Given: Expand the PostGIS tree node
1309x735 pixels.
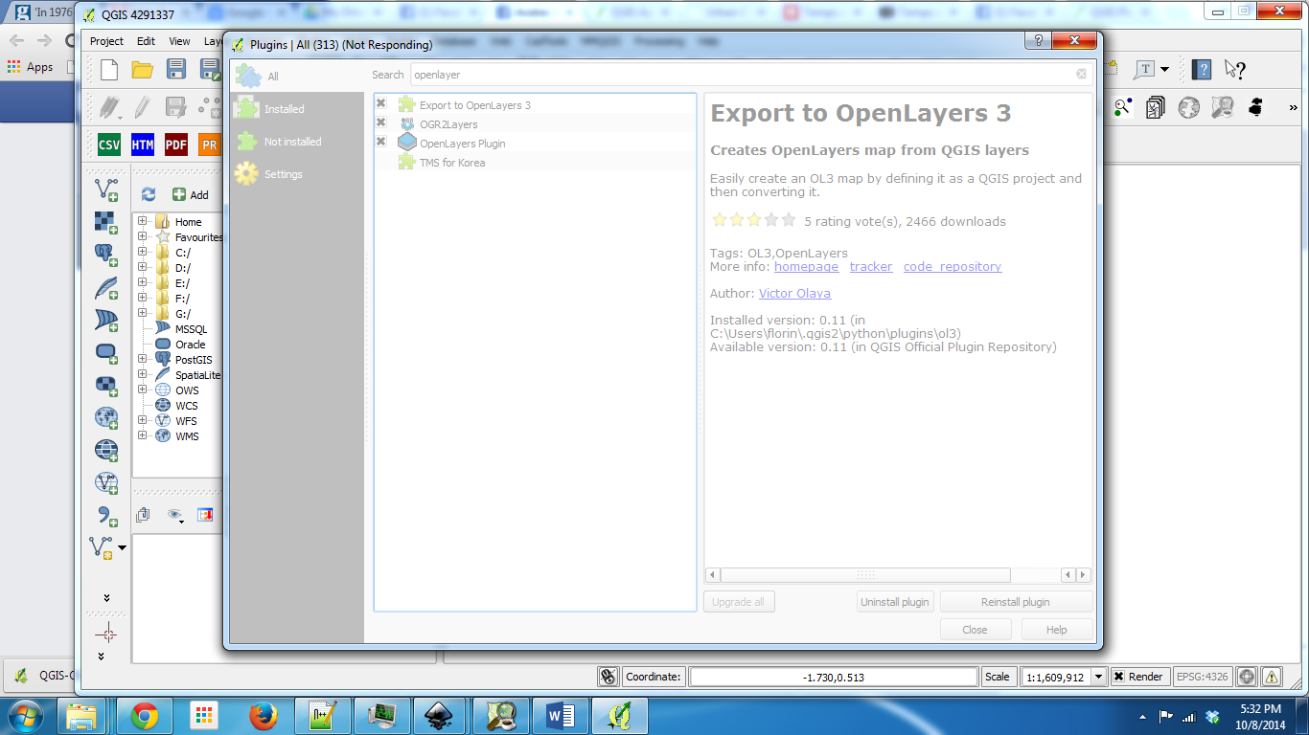Looking at the screenshot, I should click(x=143, y=359).
